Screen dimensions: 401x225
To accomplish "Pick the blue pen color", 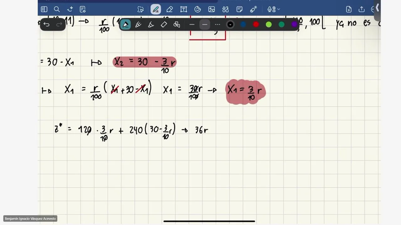I will coord(243,24).
